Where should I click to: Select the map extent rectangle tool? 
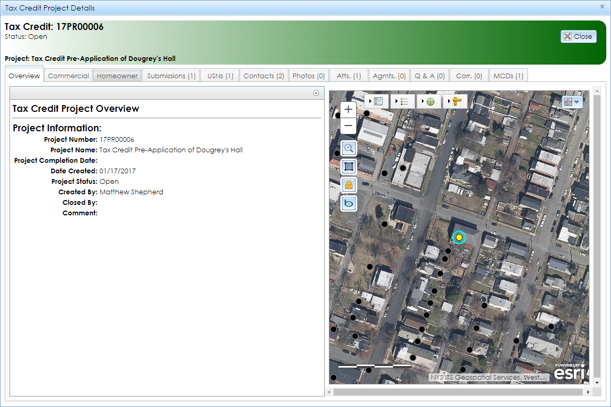click(x=348, y=166)
